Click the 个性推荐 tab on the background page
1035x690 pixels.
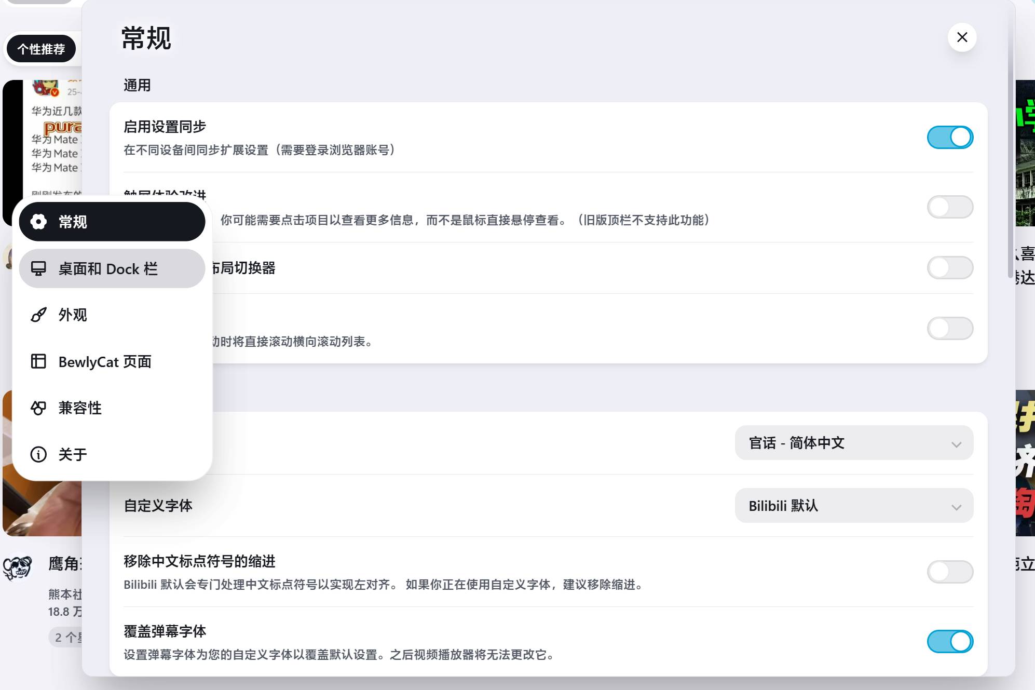tap(41, 49)
